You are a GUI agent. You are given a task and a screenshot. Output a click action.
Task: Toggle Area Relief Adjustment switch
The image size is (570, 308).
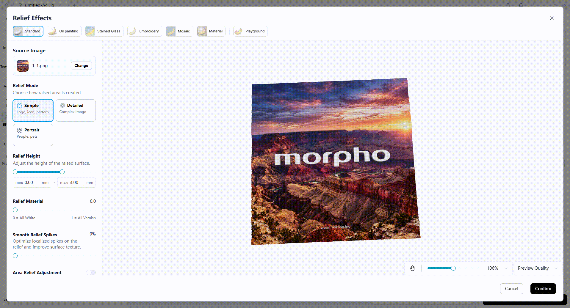point(91,272)
